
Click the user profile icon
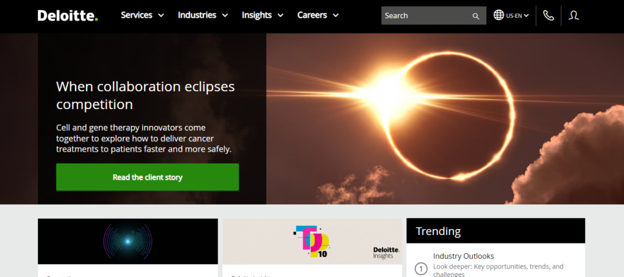[x=573, y=16]
